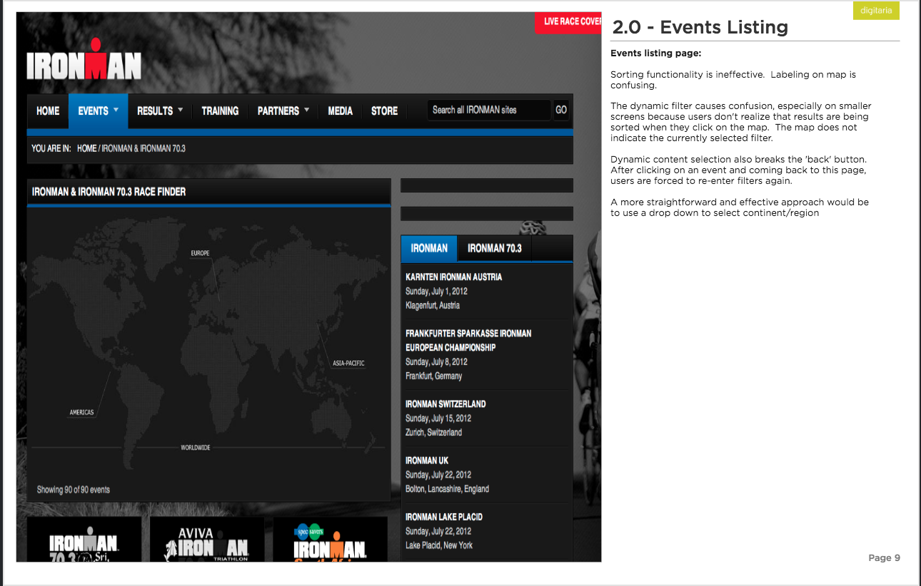Click the 'Sunday, July 1, 2012' date
This screenshot has width=921, height=586.
click(x=436, y=291)
